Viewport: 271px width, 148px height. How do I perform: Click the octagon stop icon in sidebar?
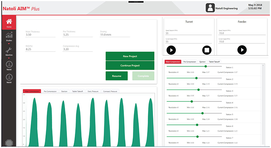[x=9, y=143]
